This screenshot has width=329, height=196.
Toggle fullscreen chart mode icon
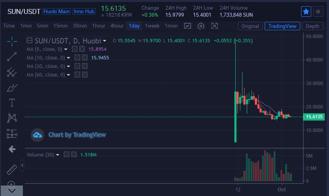pyautogui.click(x=215, y=26)
